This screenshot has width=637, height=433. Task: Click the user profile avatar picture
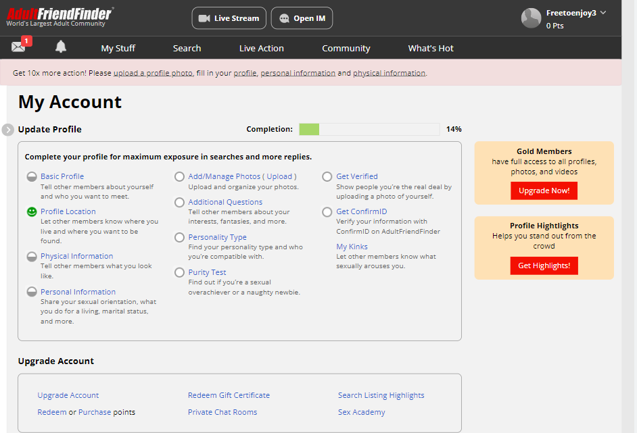coord(531,18)
